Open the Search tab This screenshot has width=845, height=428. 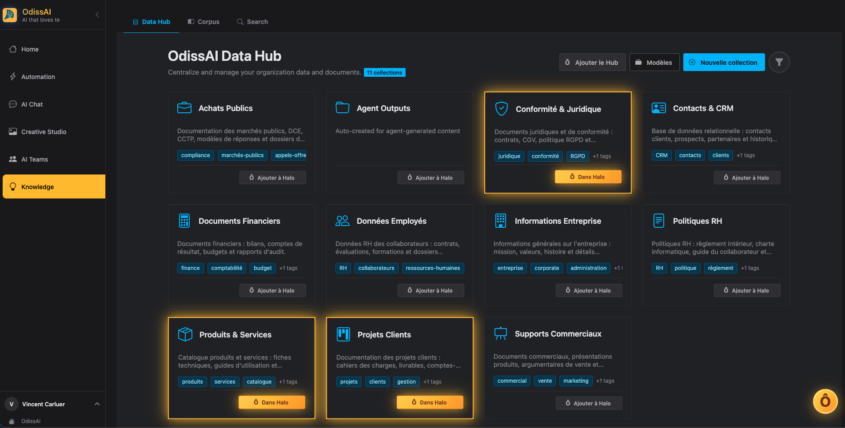(252, 22)
